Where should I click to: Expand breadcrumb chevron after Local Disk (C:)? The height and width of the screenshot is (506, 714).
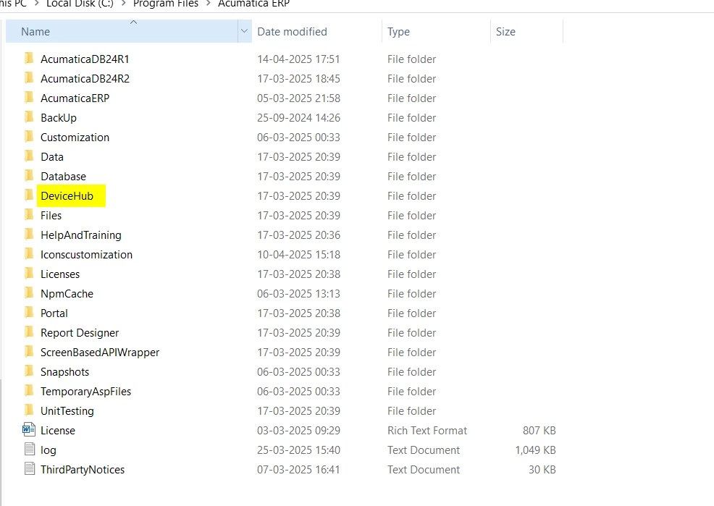[x=123, y=4]
